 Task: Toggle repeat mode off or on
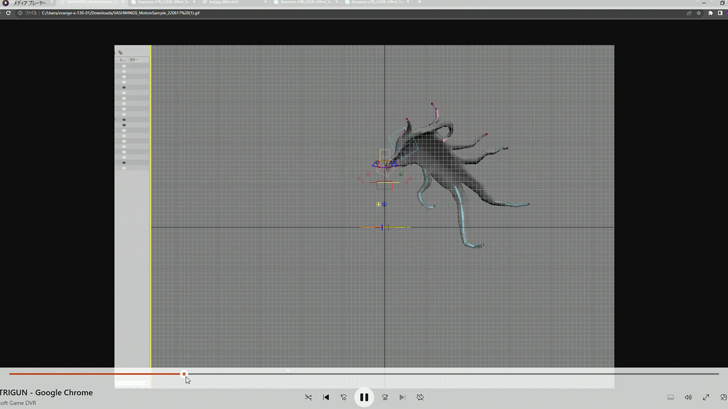420,397
